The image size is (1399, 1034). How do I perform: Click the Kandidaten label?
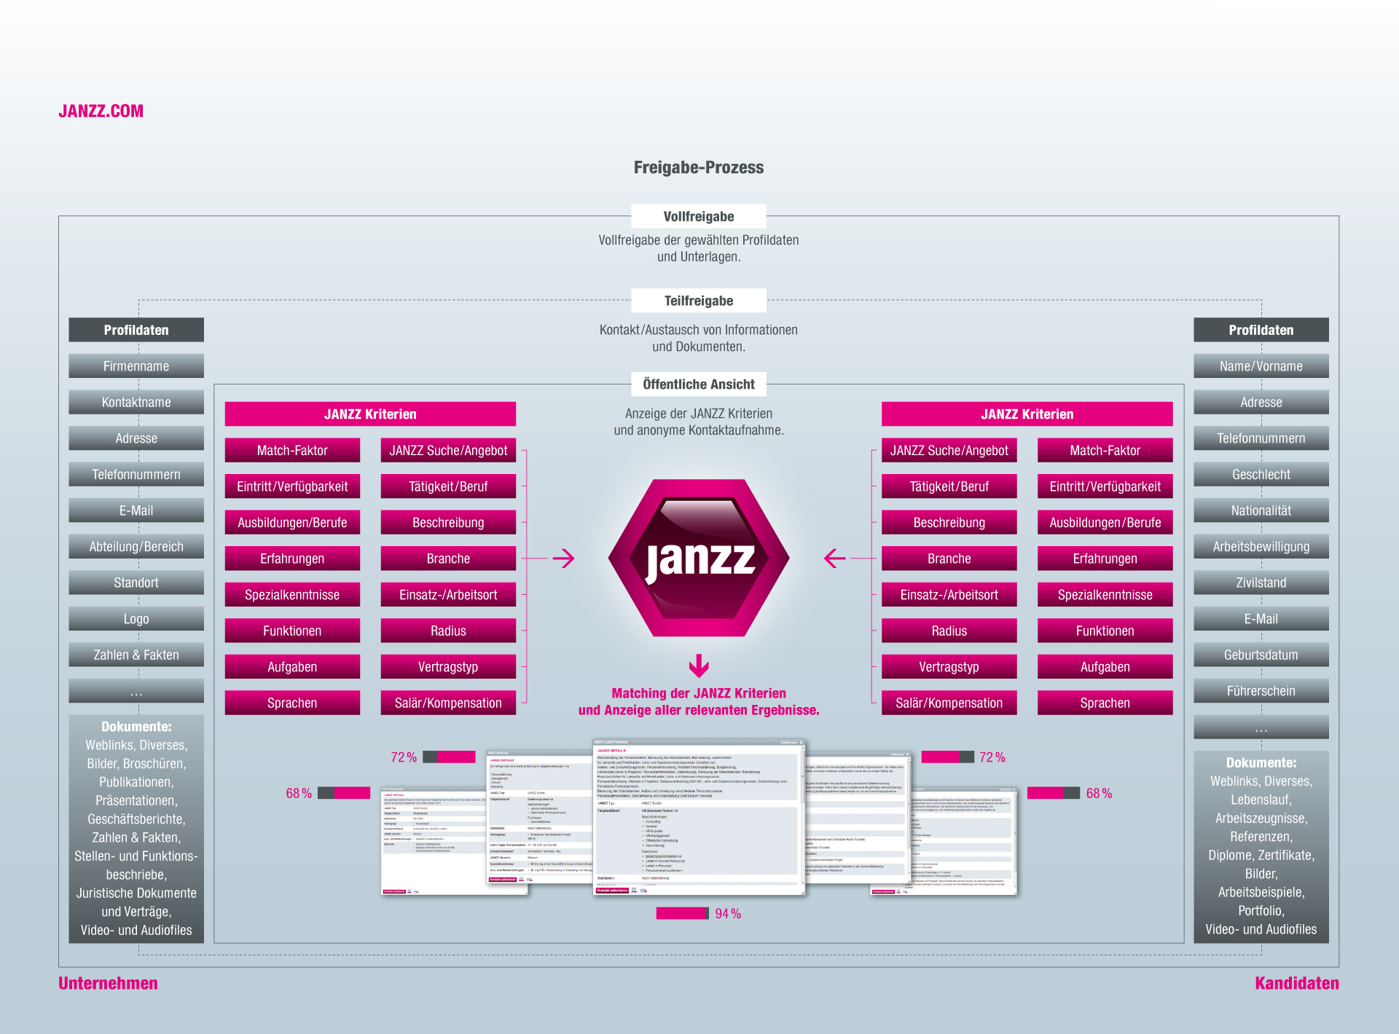click(x=1296, y=983)
